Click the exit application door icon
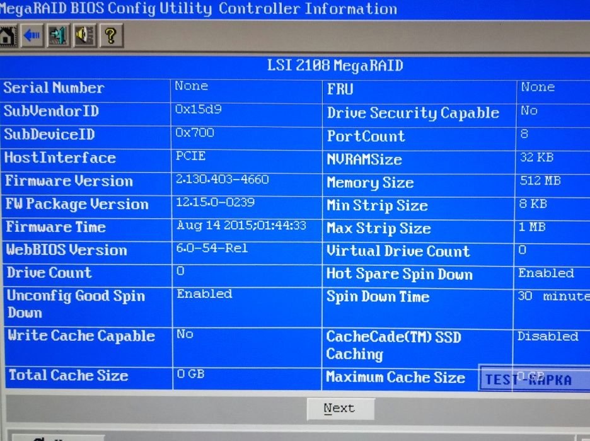The height and width of the screenshot is (441, 590). [59, 36]
